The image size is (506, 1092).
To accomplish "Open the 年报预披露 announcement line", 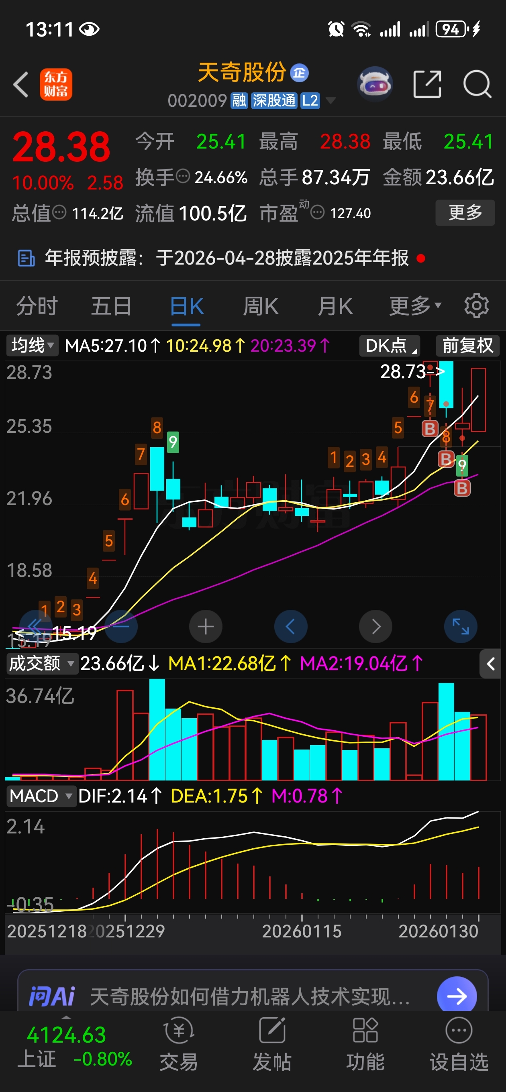I will pyautogui.click(x=227, y=258).
